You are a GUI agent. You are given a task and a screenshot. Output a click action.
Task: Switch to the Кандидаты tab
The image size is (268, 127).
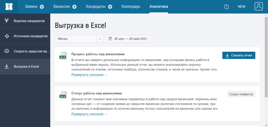point(96,7)
